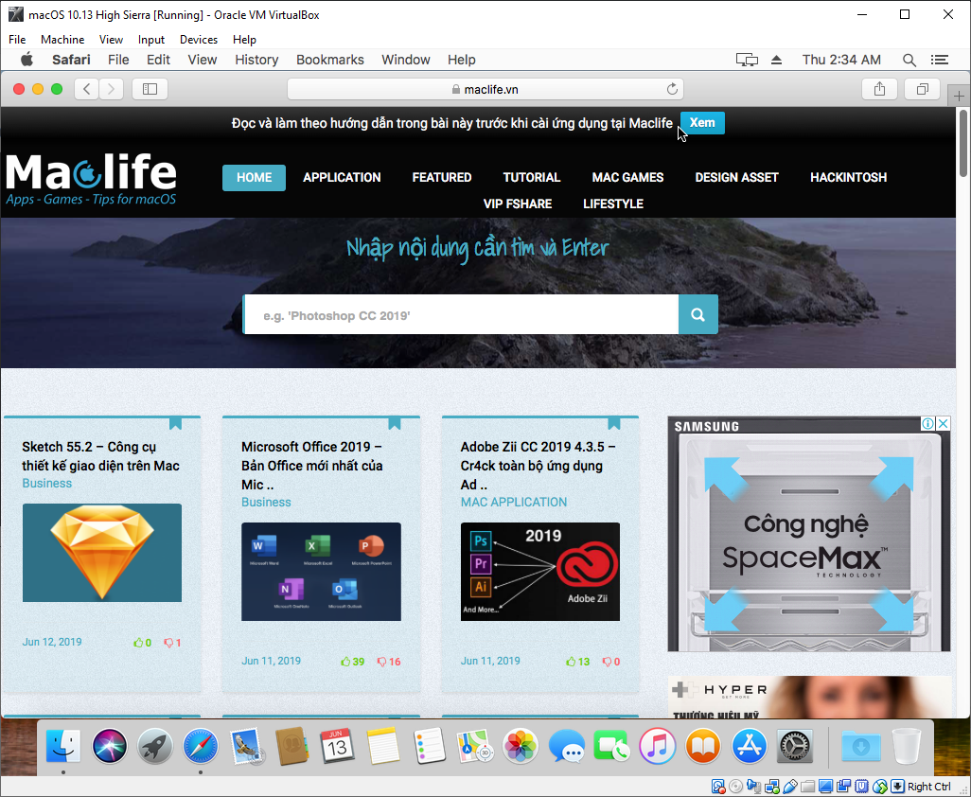Screen dimensions: 971x797
Task: Click the reload icon in the address bar
Action: click(x=671, y=87)
